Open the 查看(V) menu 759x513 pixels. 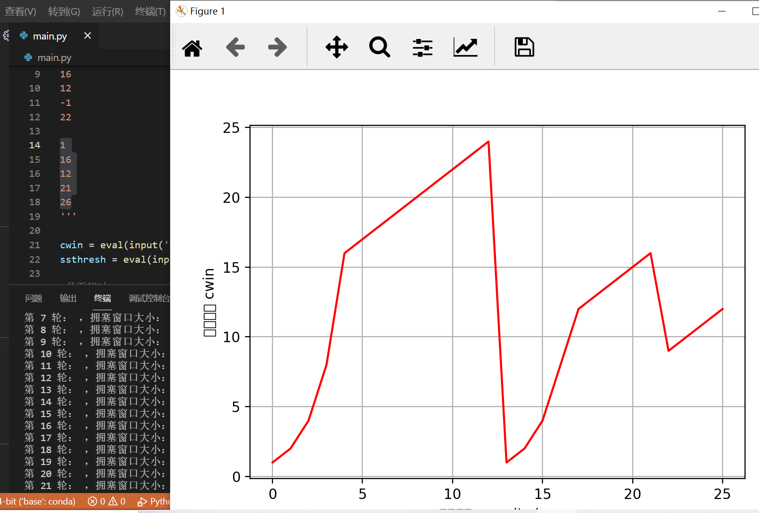pyautogui.click(x=20, y=11)
